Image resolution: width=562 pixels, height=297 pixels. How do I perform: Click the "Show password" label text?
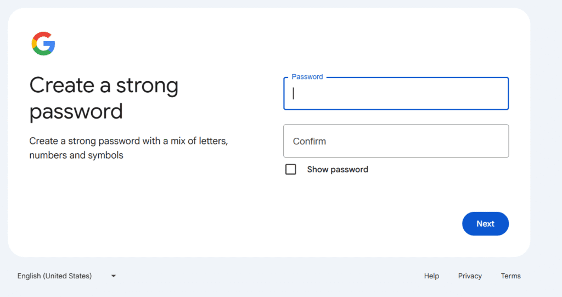tap(338, 170)
